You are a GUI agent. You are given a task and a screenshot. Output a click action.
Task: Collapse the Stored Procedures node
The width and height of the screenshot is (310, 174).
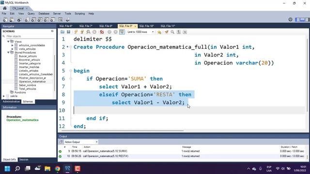tap(8, 53)
